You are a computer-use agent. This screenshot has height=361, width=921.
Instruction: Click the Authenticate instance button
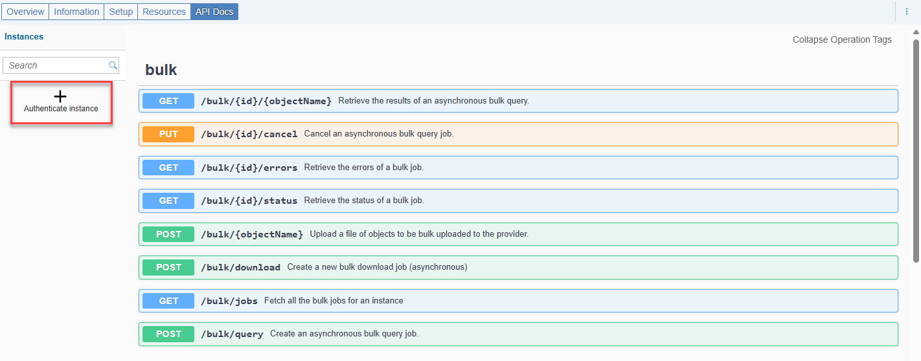(x=61, y=103)
